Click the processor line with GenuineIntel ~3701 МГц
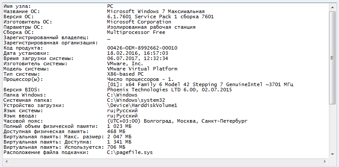The width and height of the screenshot is (339, 167). [200, 84]
